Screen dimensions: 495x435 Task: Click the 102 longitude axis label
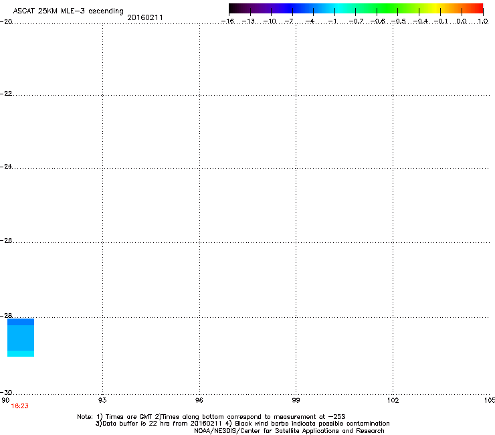click(393, 400)
